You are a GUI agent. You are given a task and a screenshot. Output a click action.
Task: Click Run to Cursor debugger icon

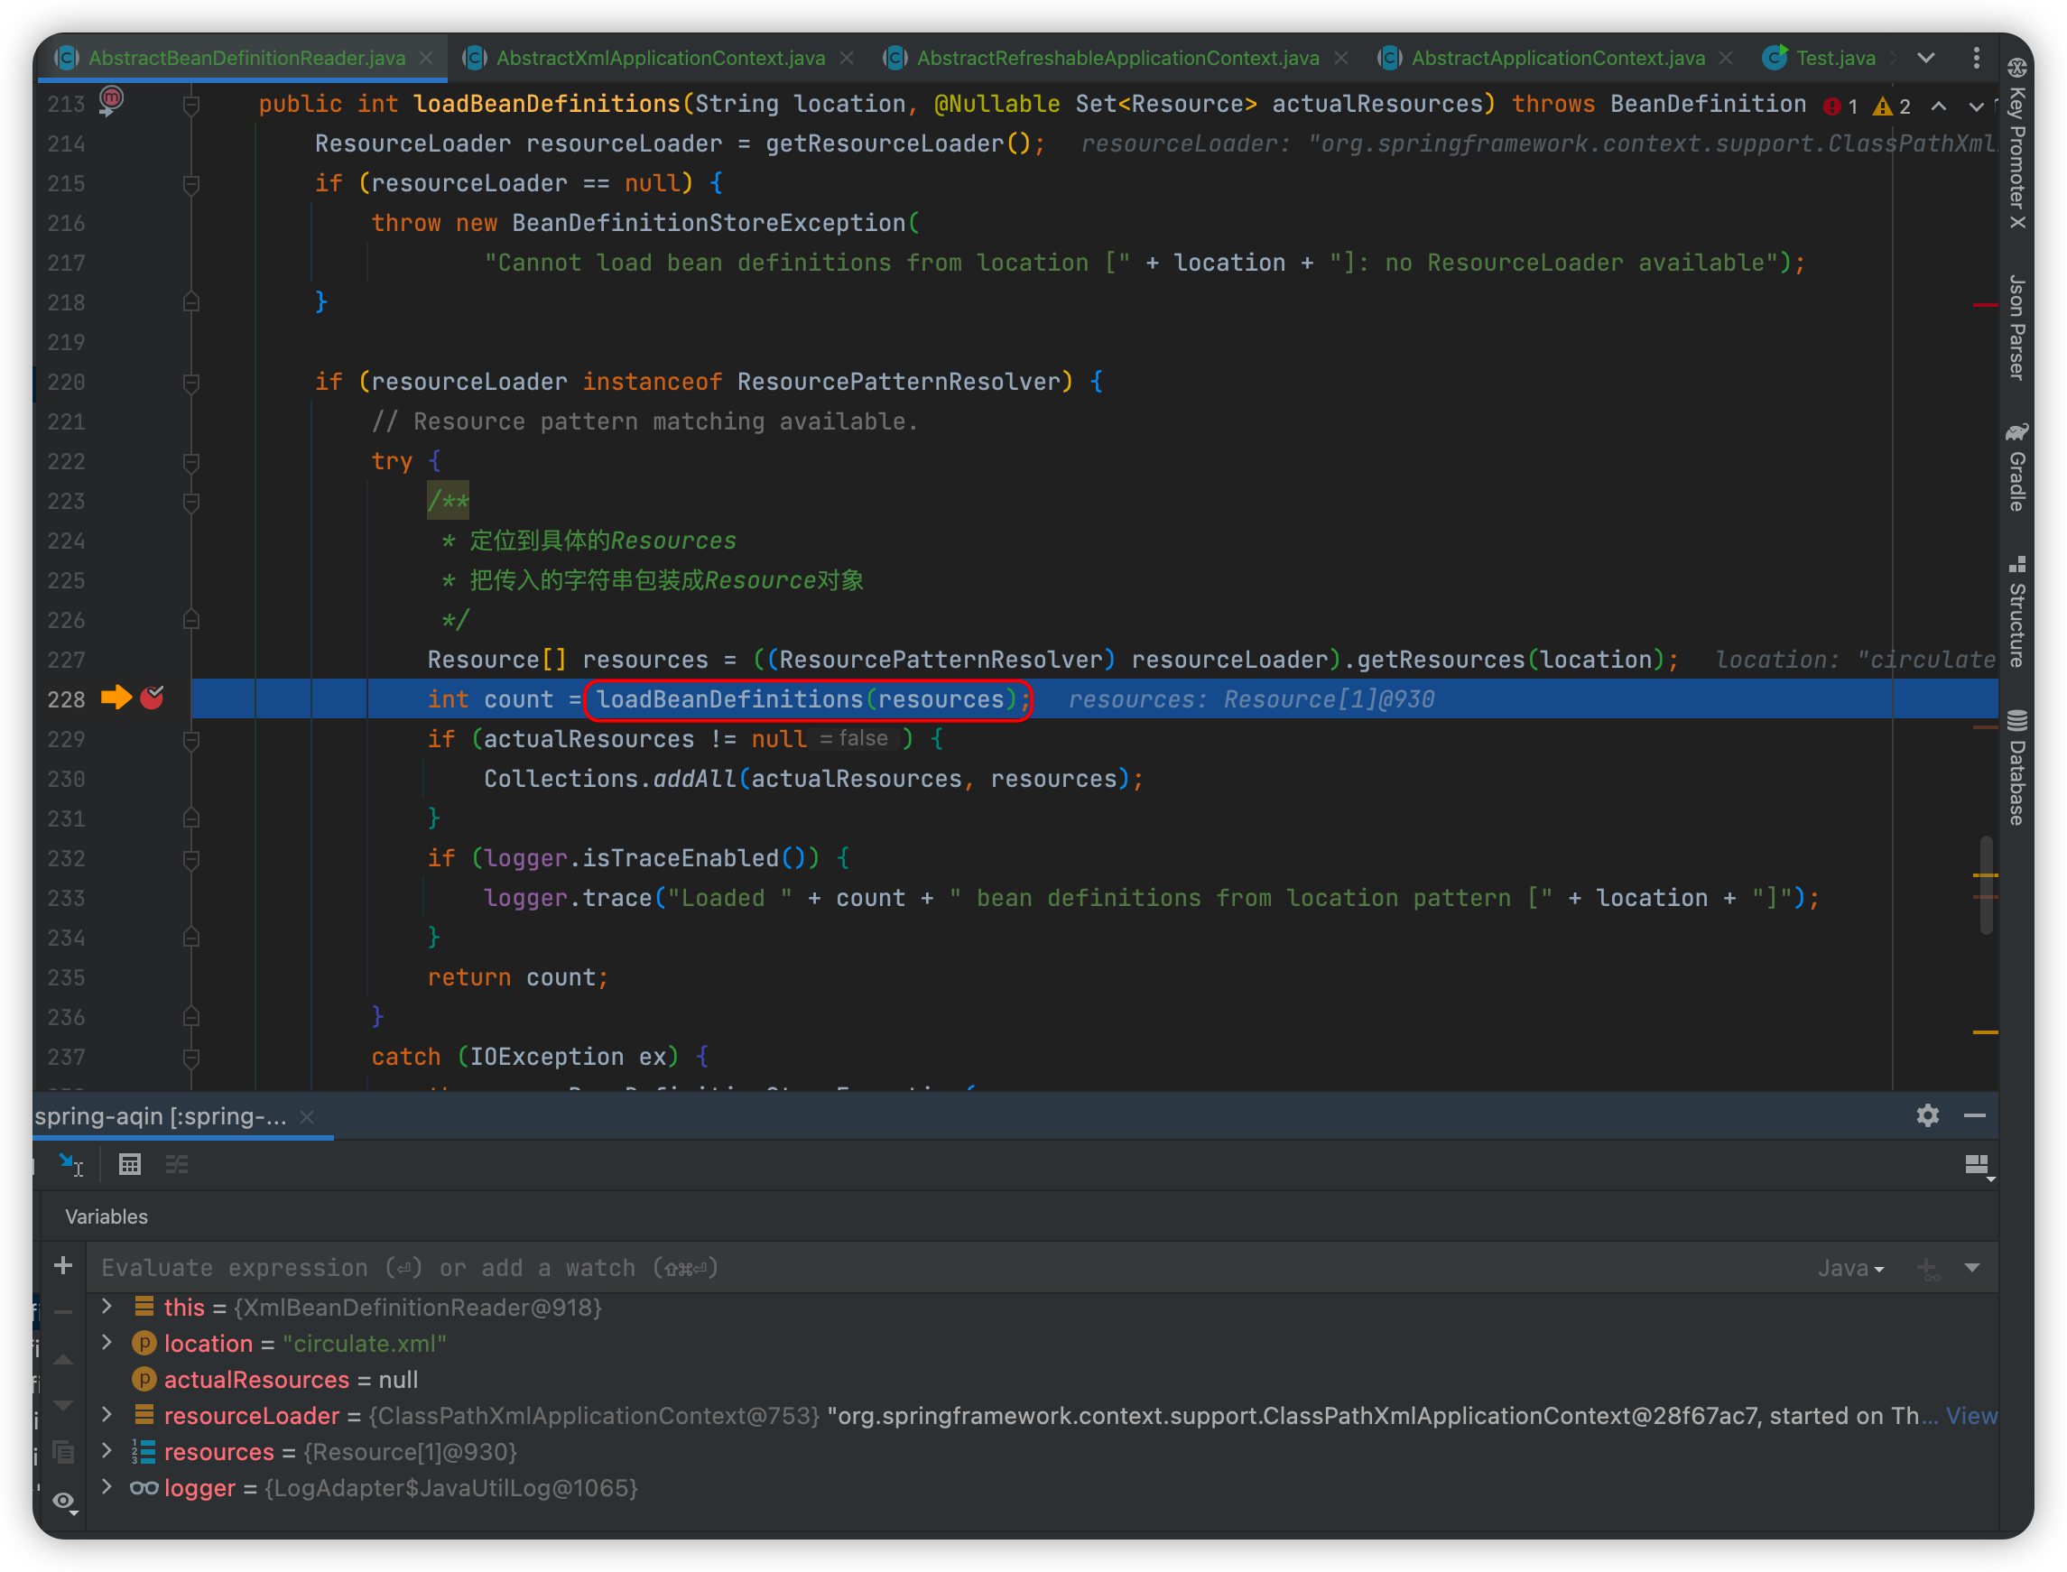pyautogui.click(x=71, y=1164)
